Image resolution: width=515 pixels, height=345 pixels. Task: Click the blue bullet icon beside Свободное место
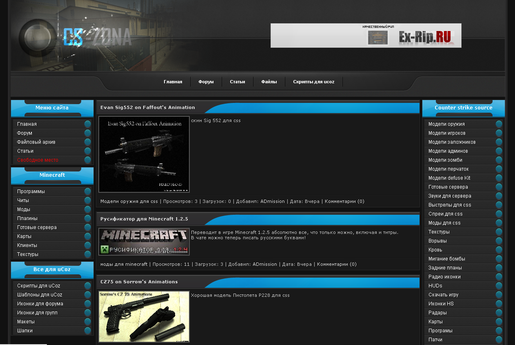click(88, 160)
